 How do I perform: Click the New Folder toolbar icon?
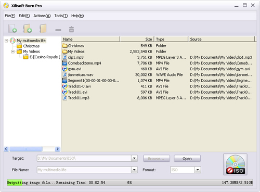coord(43,29)
